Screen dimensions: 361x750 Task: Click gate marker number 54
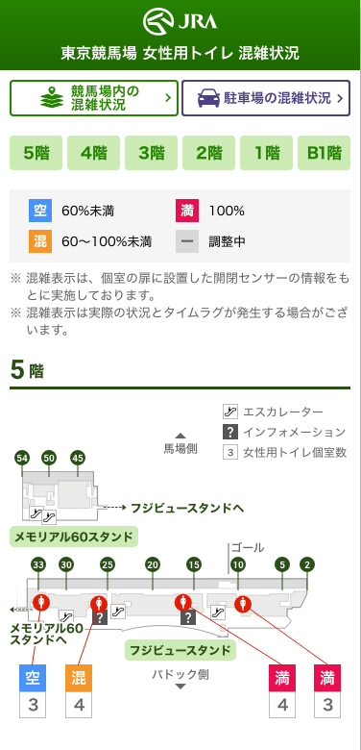[22, 458]
